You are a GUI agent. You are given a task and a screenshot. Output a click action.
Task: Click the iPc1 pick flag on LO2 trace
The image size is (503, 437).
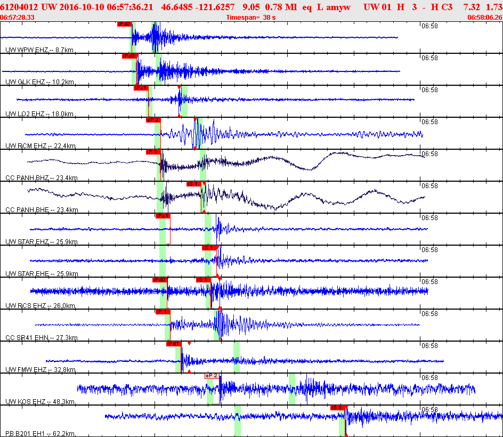point(141,88)
